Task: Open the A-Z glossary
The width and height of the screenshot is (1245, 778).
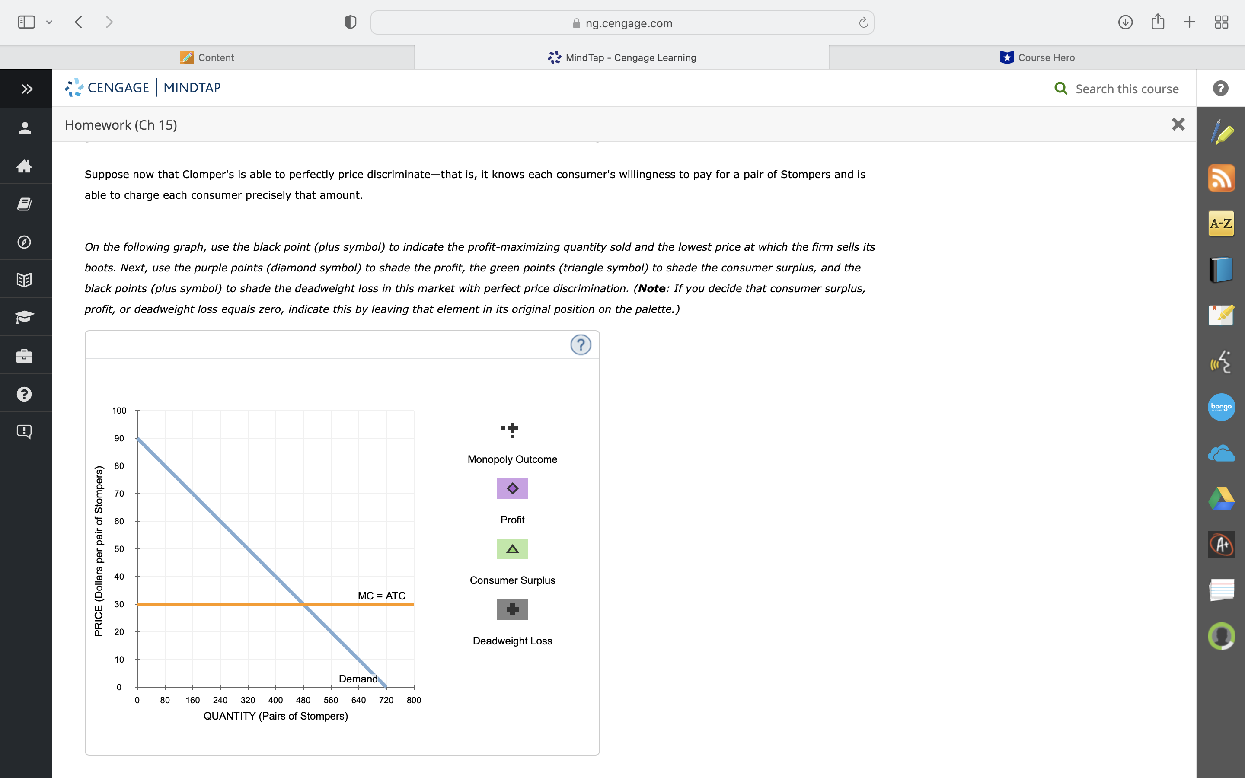Action: (x=1221, y=223)
